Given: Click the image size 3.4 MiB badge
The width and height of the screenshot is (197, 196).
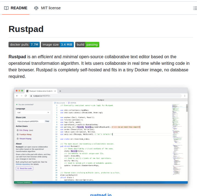Looking at the screenshot, I should tap(57, 45).
